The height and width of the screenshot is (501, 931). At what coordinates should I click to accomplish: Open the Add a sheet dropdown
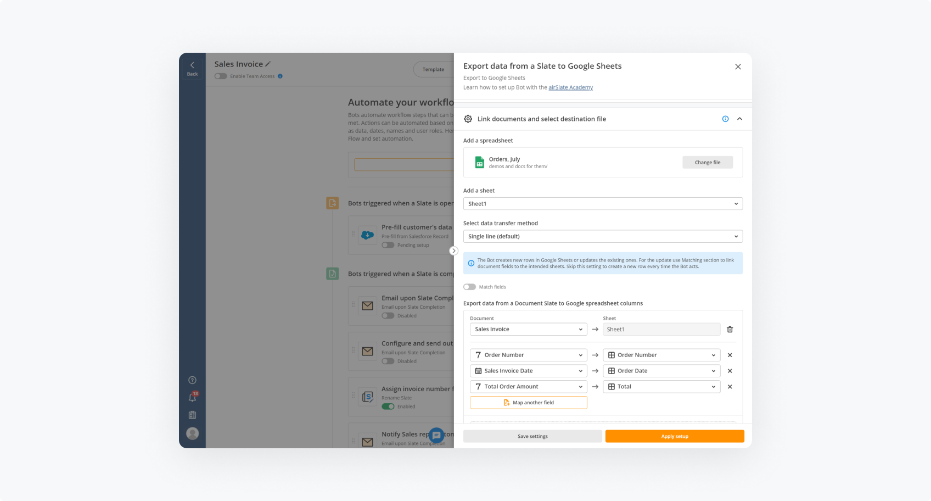coord(602,204)
